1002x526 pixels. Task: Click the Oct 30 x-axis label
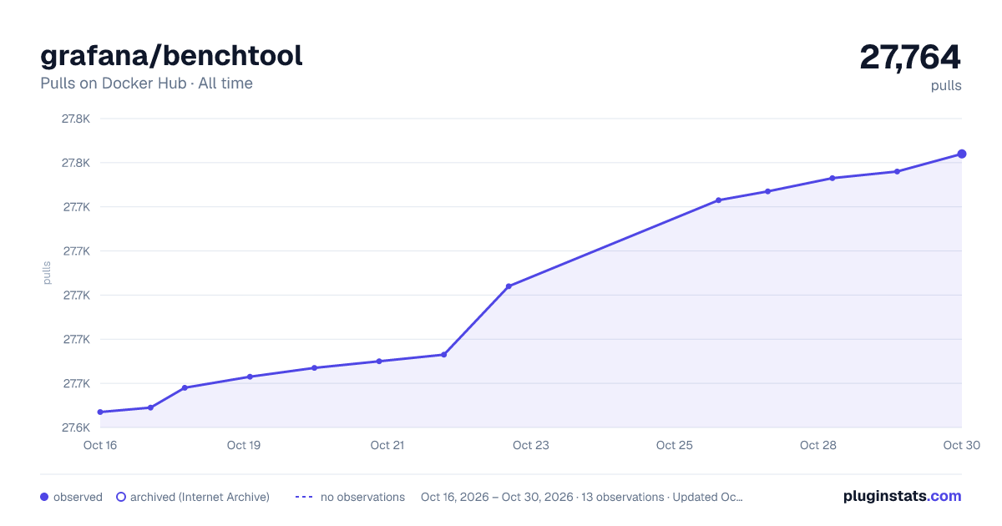pyautogui.click(x=960, y=445)
